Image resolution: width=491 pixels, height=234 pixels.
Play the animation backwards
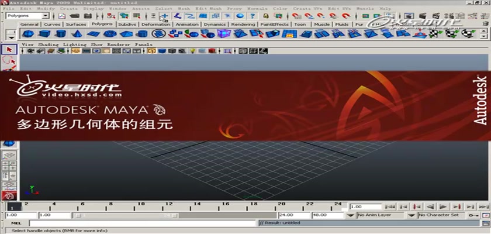(x=430, y=207)
